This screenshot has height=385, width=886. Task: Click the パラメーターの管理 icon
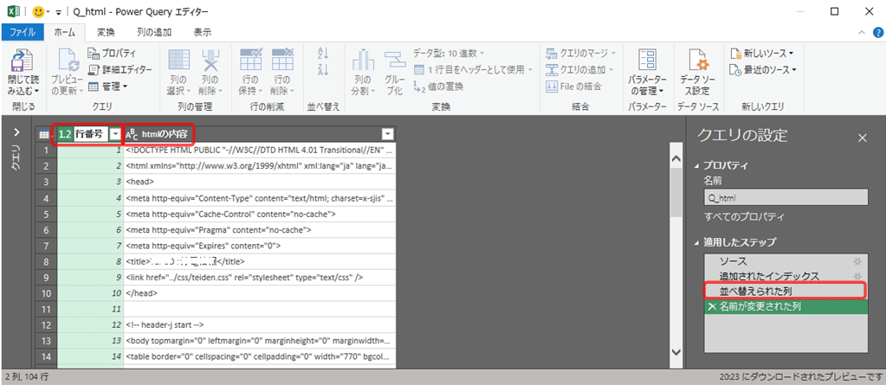tap(647, 60)
